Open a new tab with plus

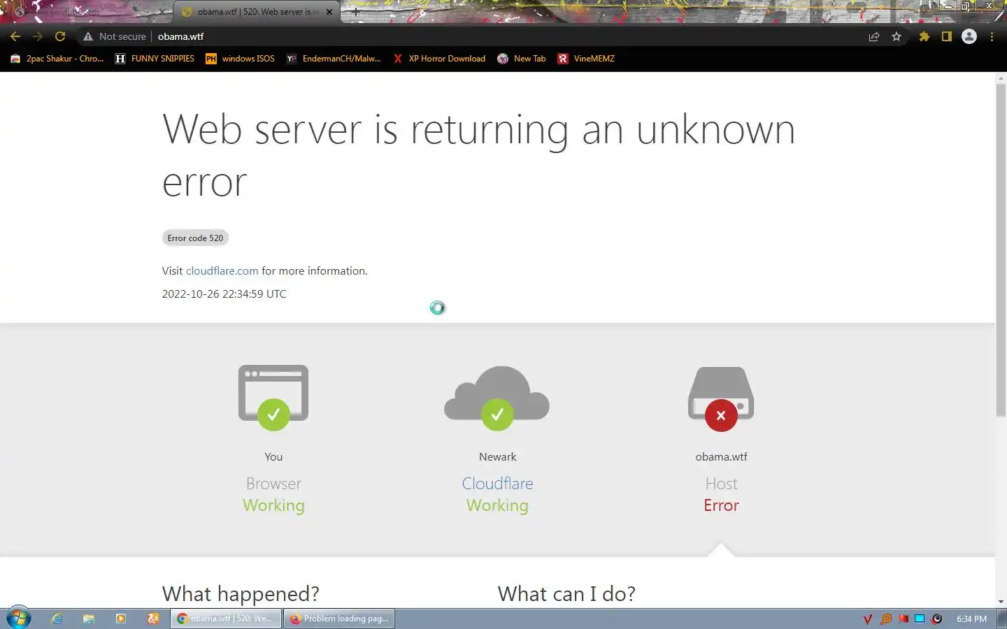355,12
